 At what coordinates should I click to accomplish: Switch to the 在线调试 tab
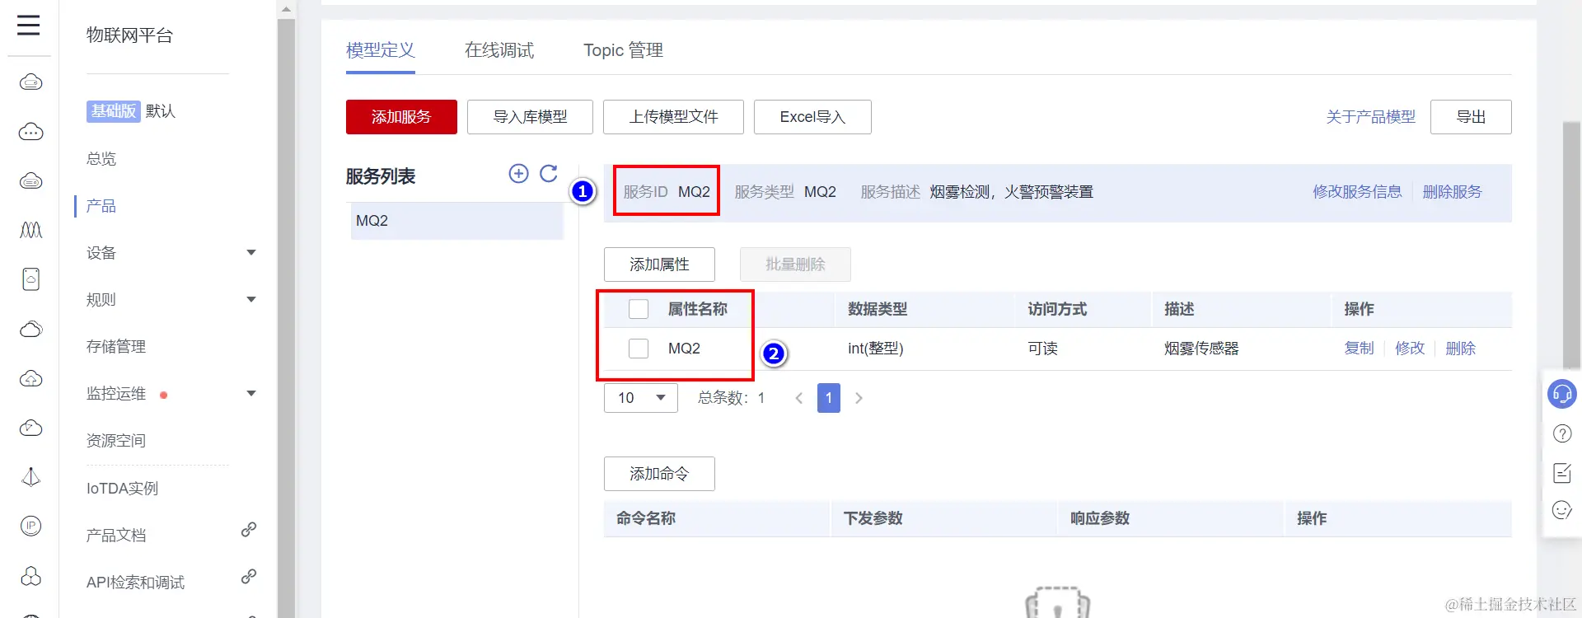click(499, 50)
